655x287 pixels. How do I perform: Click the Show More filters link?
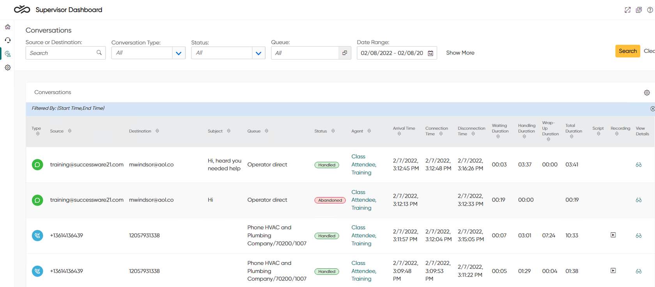[x=460, y=53]
